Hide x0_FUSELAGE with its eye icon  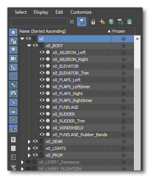[42, 107]
